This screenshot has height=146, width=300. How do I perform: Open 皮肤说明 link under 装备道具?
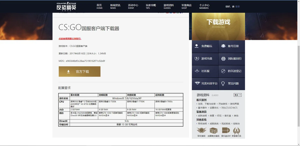(202, 116)
